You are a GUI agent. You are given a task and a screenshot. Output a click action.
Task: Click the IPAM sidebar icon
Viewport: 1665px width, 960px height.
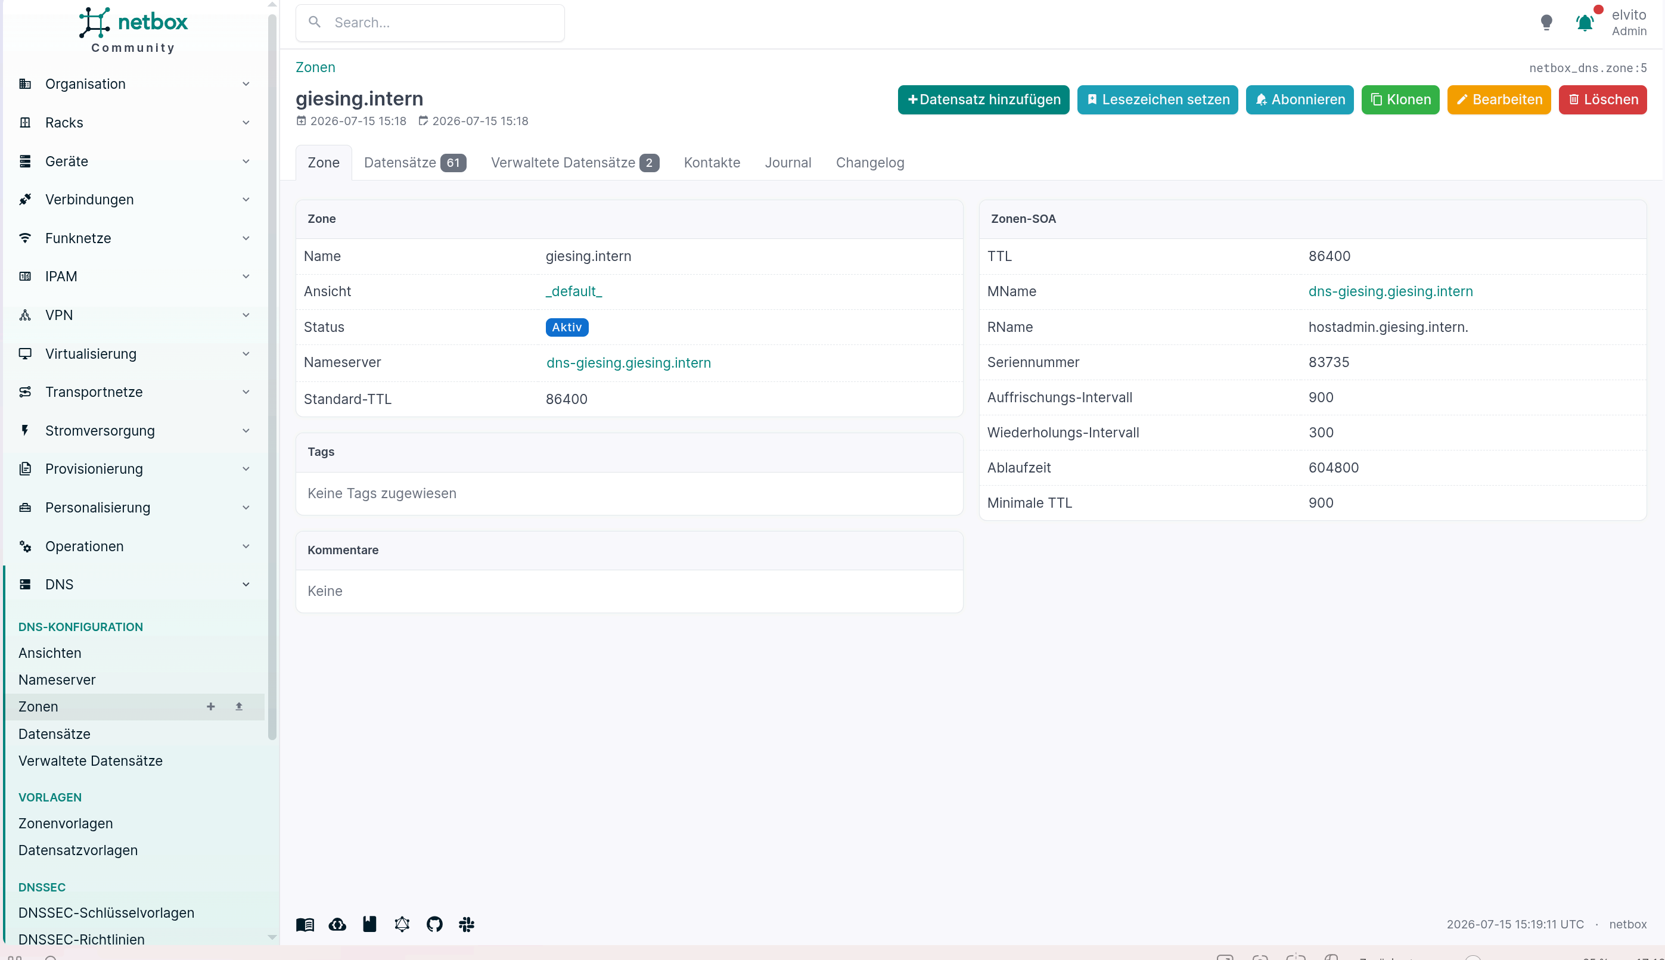pyautogui.click(x=25, y=276)
